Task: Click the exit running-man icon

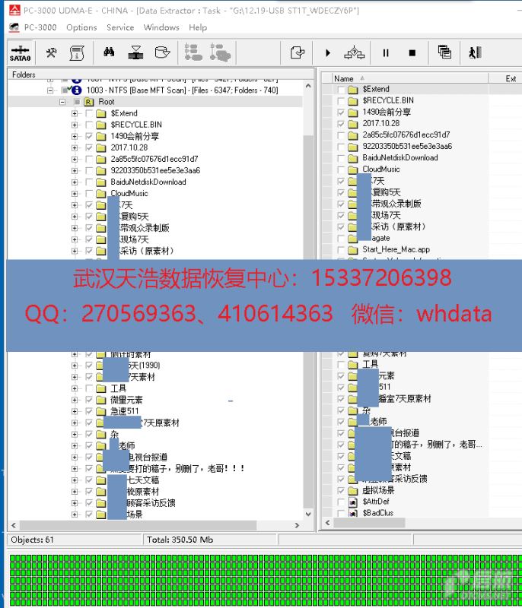Action: (x=475, y=53)
